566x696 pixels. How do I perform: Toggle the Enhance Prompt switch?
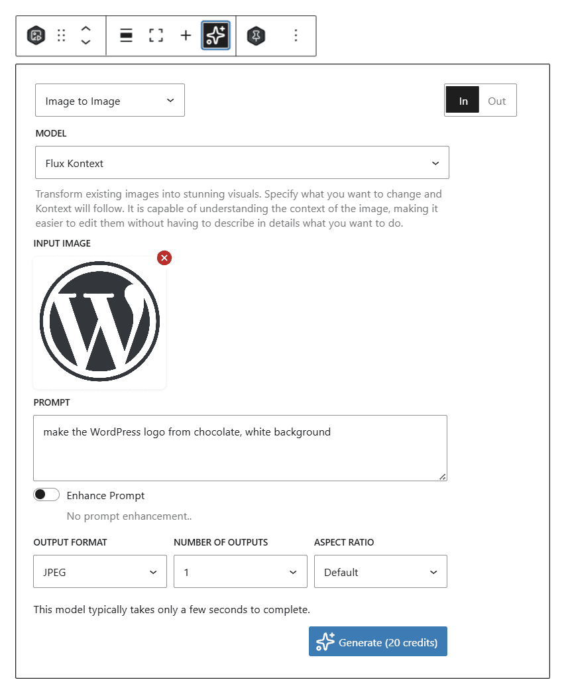tap(46, 495)
